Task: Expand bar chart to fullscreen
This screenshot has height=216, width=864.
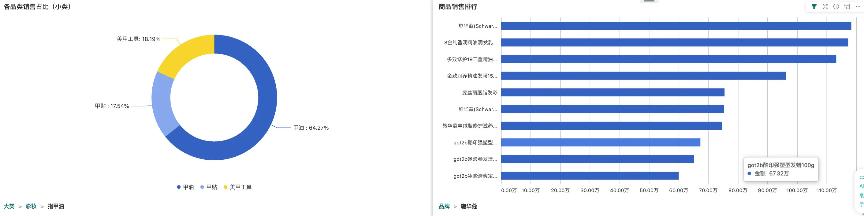Action: point(825,7)
